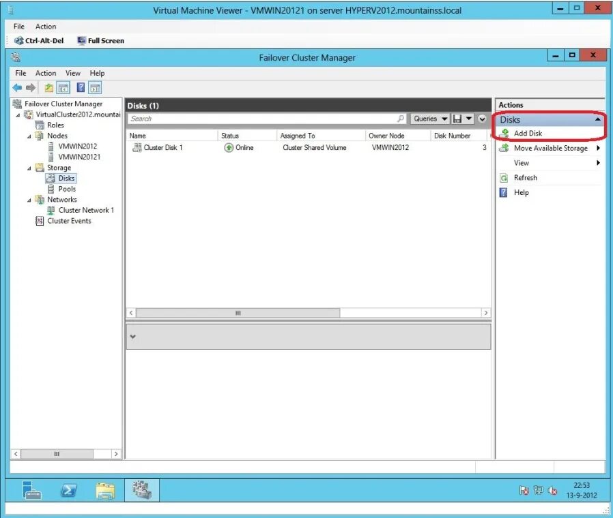Click the Ctrl-Alt-Del button in viewer

tap(39, 41)
